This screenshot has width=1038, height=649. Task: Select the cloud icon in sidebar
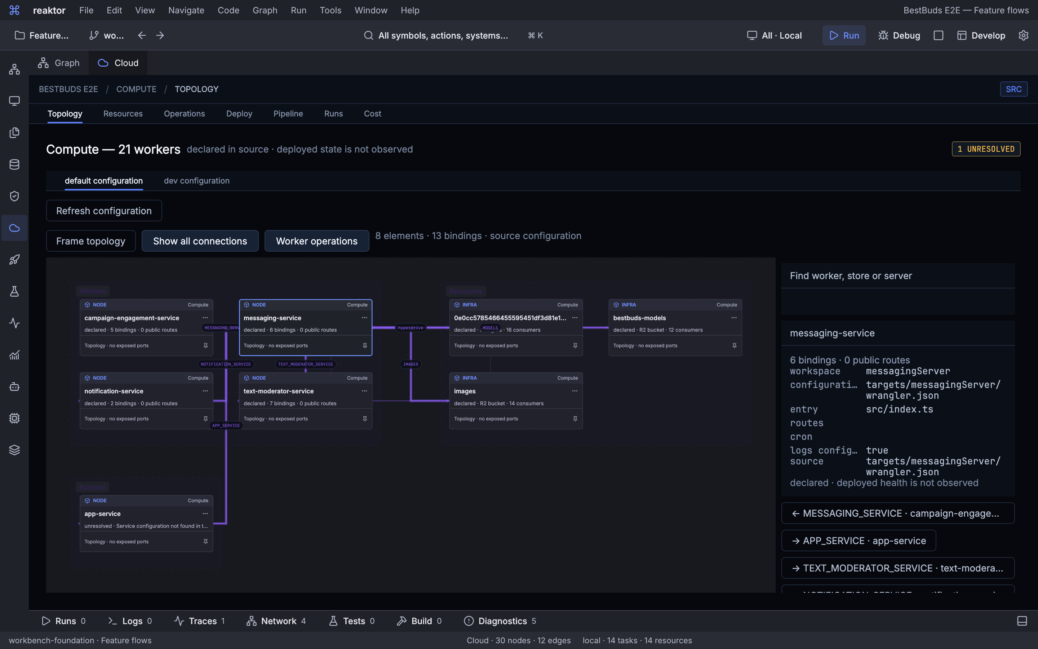[14, 228]
